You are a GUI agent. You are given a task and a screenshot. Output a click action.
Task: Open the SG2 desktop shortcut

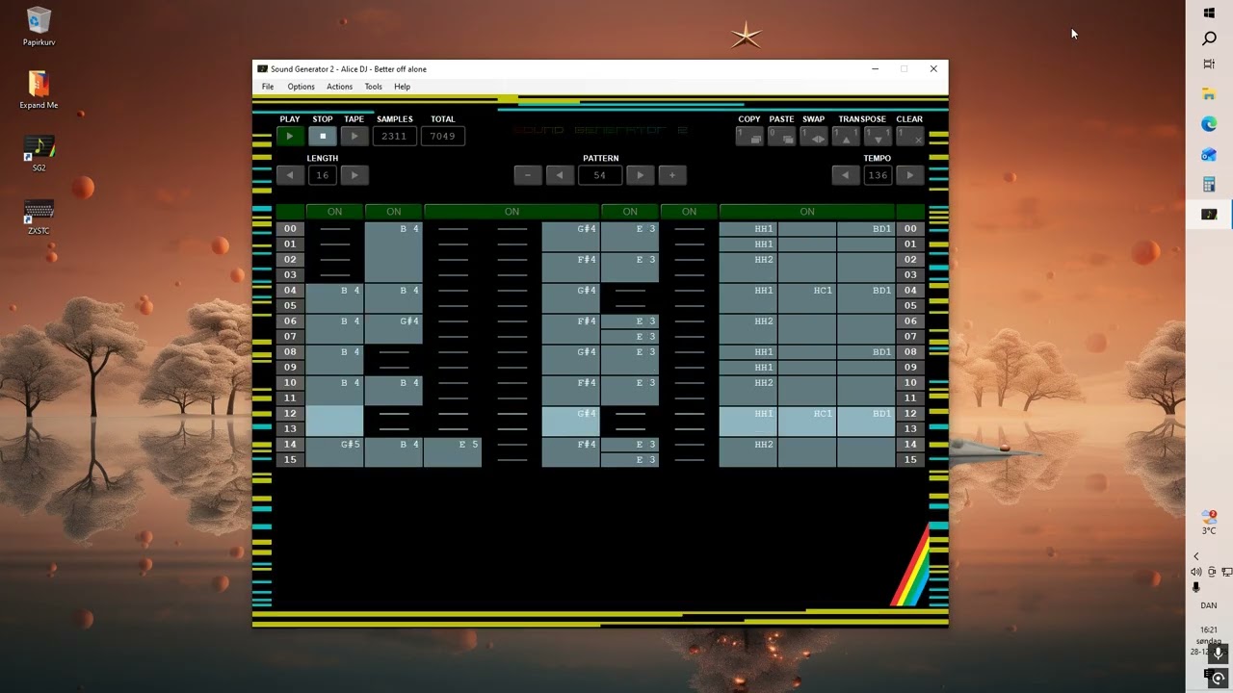click(39, 153)
